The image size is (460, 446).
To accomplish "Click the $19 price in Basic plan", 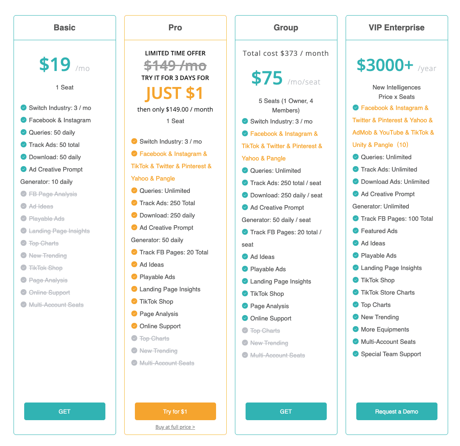I will click(x=55, y=64).
